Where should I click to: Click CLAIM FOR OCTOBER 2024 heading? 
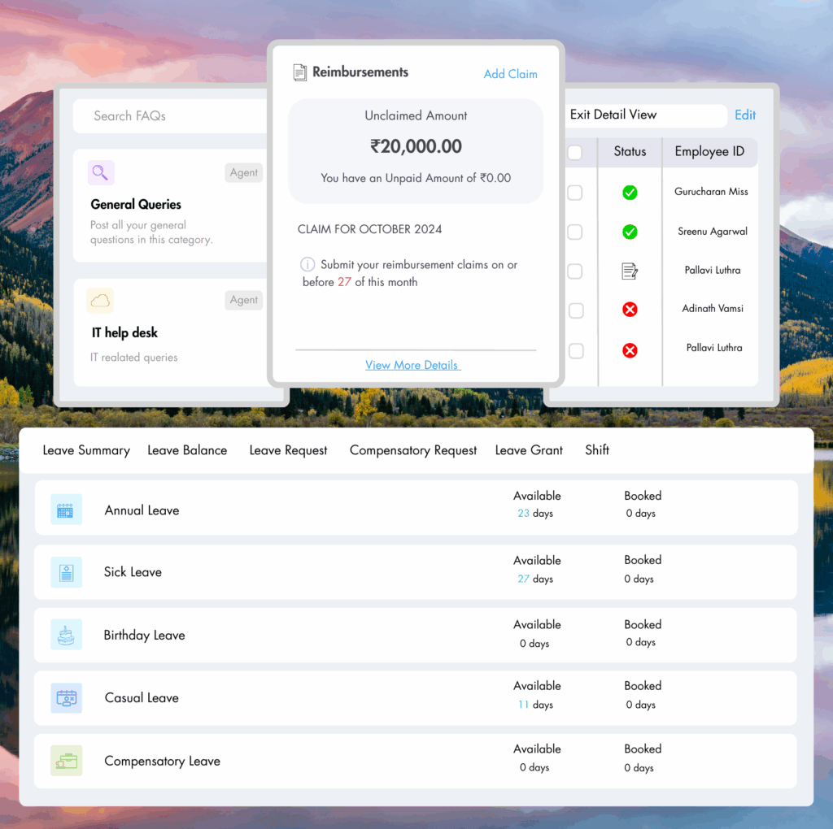pyautogui.click(x=369, y=229)
